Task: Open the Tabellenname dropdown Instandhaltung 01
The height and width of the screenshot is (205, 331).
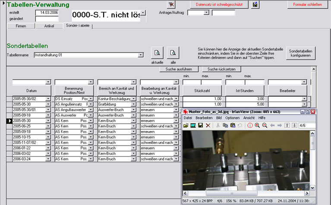Action: 141,55
